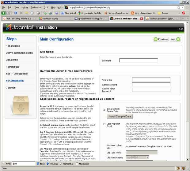Open the 'Upgrading to the Edu..' bookmark
190x171 pixels.
point(90,13)
